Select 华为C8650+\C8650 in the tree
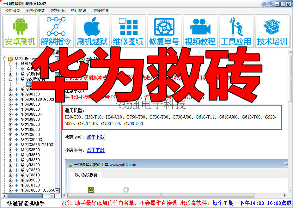 click(x=38, y=190)
